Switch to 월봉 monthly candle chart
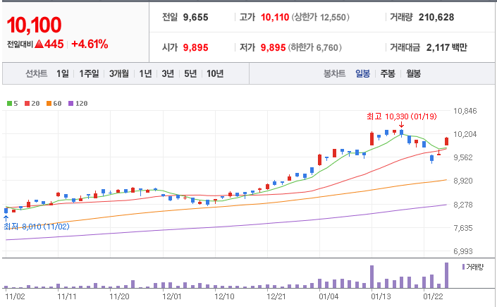Viewport: 497px width, 307px height. tap(414, 73)
